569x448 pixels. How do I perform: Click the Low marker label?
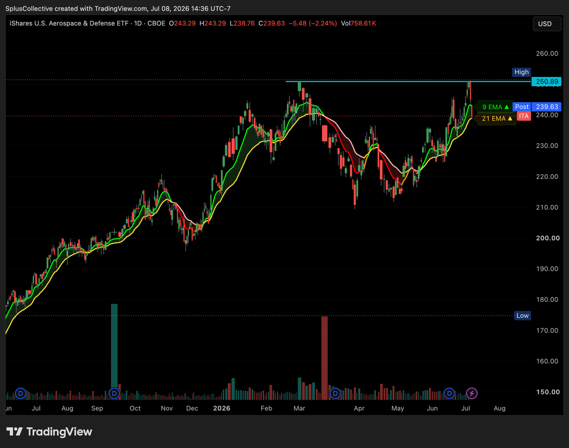(523, 316)
